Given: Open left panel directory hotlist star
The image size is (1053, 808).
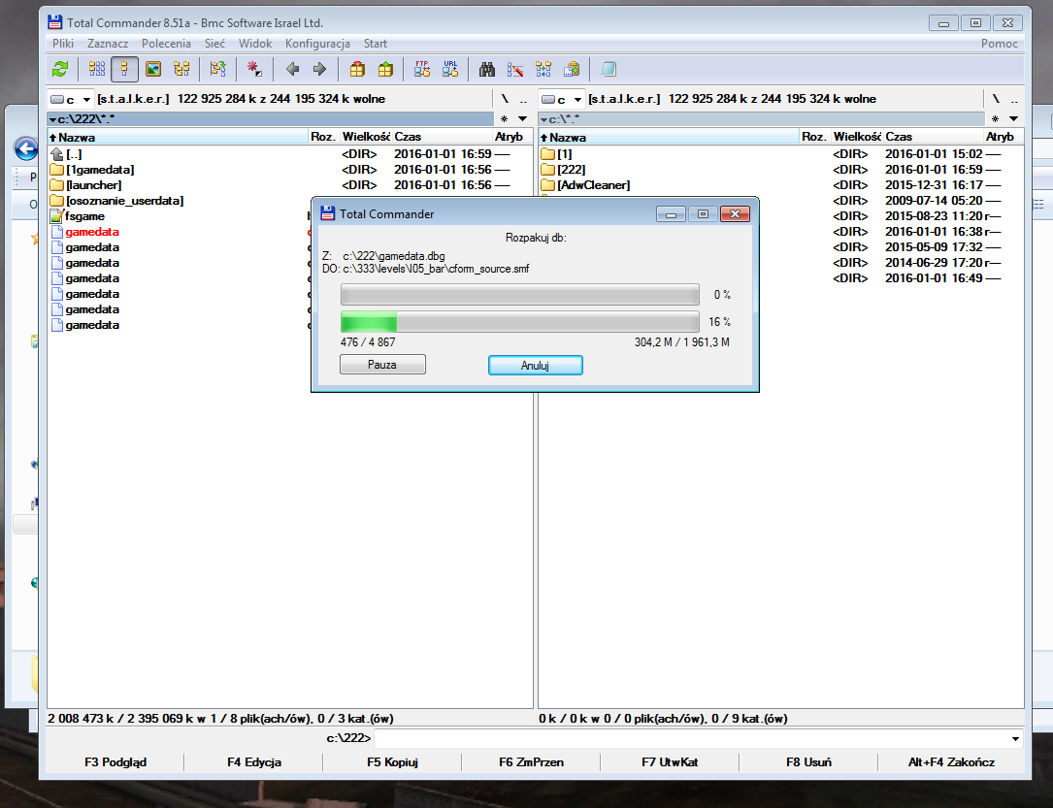Looking at the screenshot, I should pos(505,118).
